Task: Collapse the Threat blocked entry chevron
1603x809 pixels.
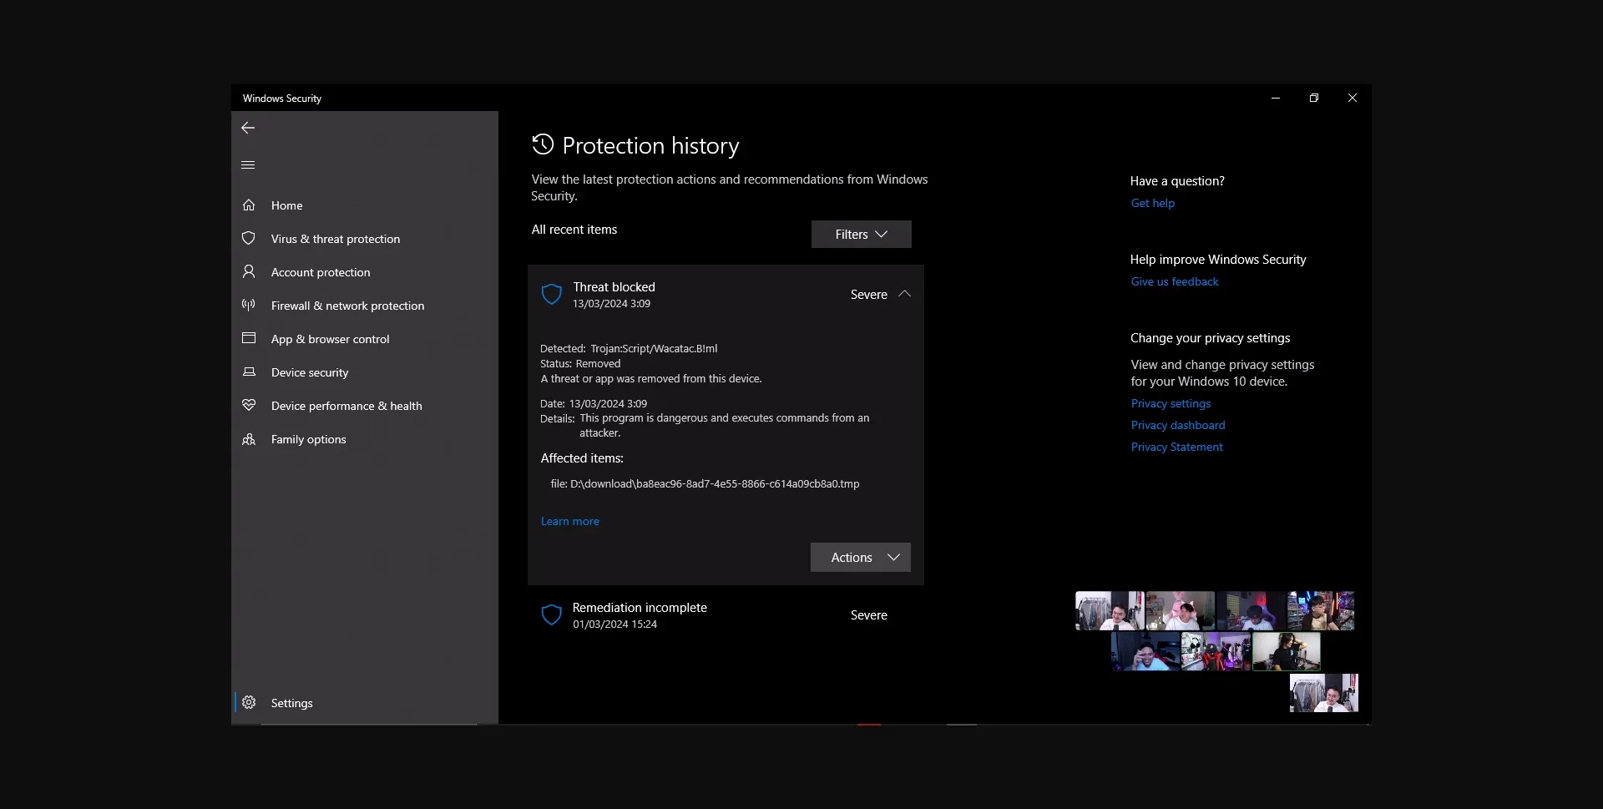Action: (x=904, y=295)
